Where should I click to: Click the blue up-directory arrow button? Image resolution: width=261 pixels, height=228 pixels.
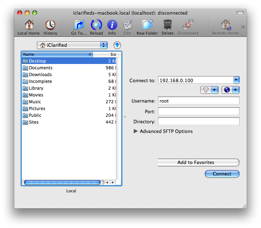click(x=117, y=45)
